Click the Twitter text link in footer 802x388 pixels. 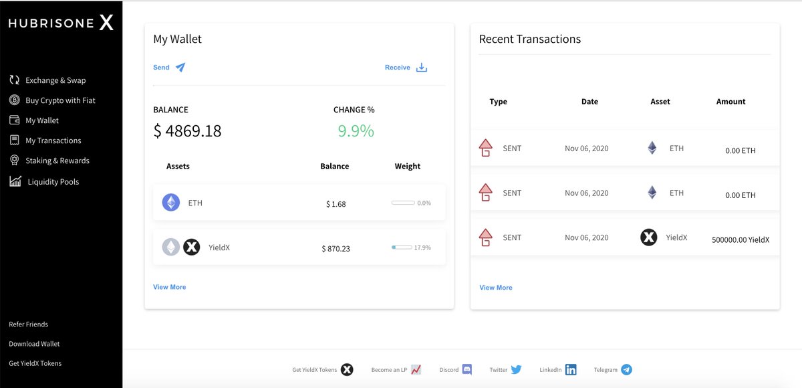click(x=499, y=370)
